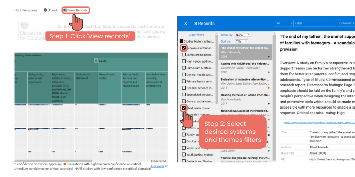355x177 pixels.
Task: Close the records panel with the X
Action: pyautogui.click(x=185, y=24)
